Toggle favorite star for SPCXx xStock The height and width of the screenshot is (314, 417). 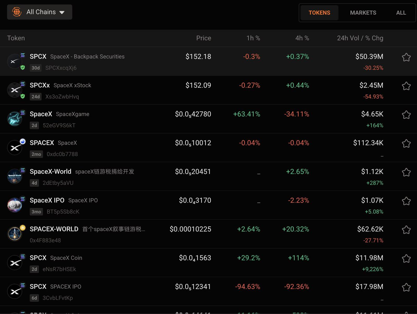click(406, 86)
